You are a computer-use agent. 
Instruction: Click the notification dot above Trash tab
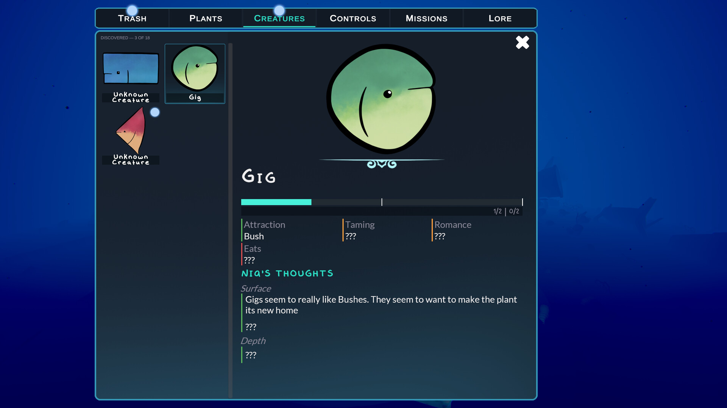click(132, 10)
